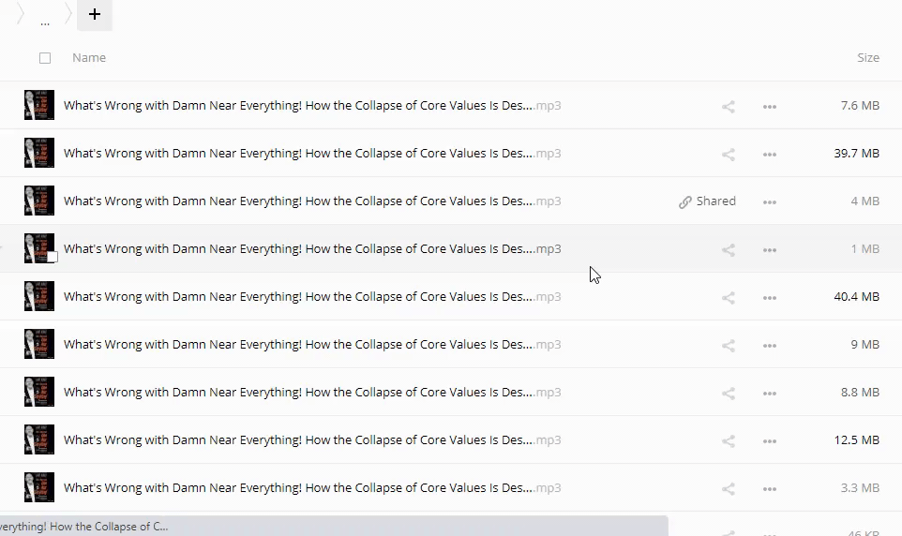Open the more-options menu for the 3.3 MB file
The width and height of the screenshot is (902, 536).
click(x=770, y=488)
